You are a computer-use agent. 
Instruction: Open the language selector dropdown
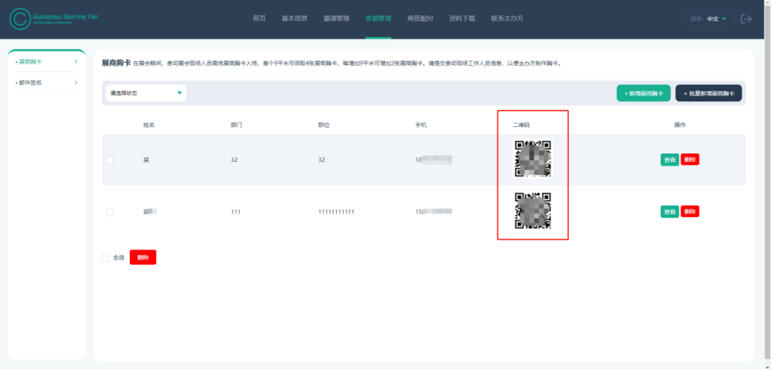[708, 19]
